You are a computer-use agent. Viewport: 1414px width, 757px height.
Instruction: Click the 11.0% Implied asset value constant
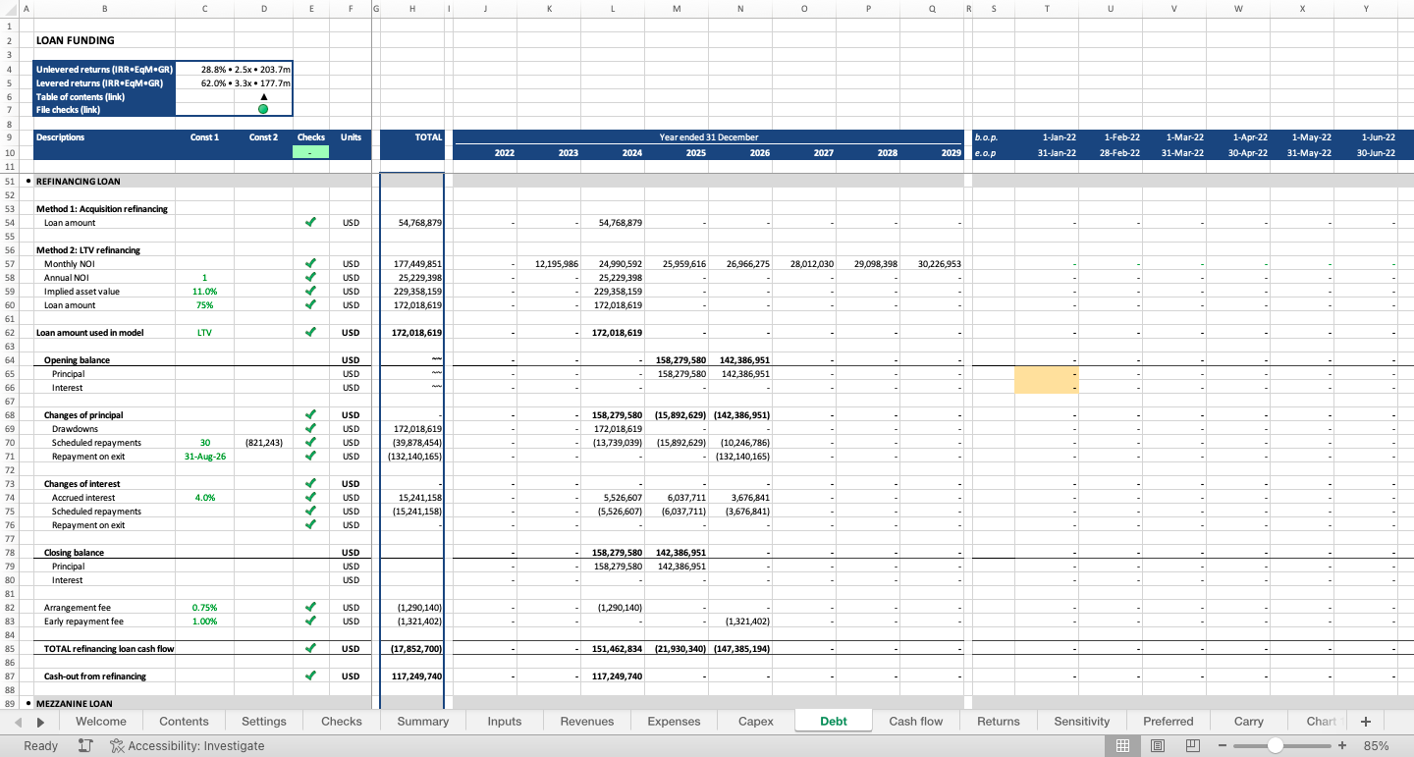coord(204,292)
